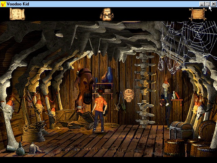
Task: Close the Voodoo Kid window
Action: 213,4
